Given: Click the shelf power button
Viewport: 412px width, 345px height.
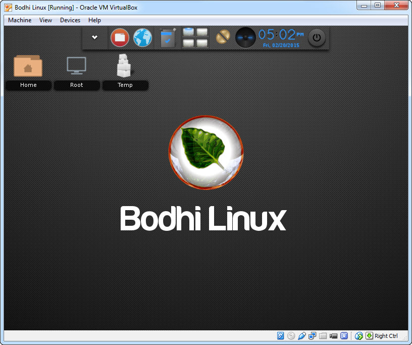Looking at the screenshot, I should coord(317,37).
